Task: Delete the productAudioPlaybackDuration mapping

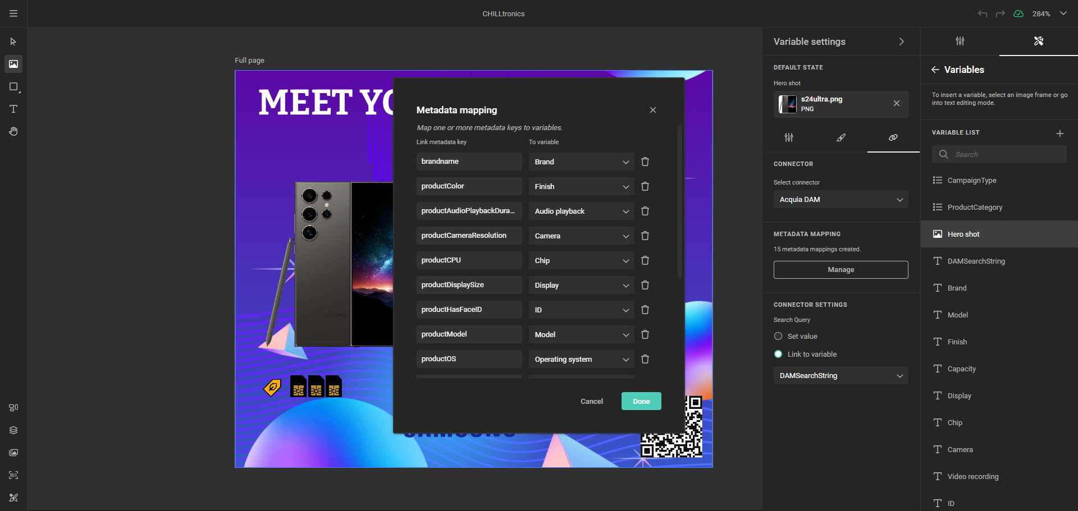Action: [645, 211]
